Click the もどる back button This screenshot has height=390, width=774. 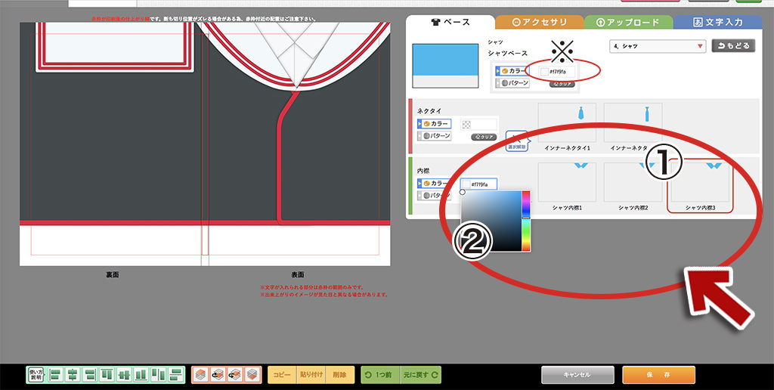pos(733,46)
